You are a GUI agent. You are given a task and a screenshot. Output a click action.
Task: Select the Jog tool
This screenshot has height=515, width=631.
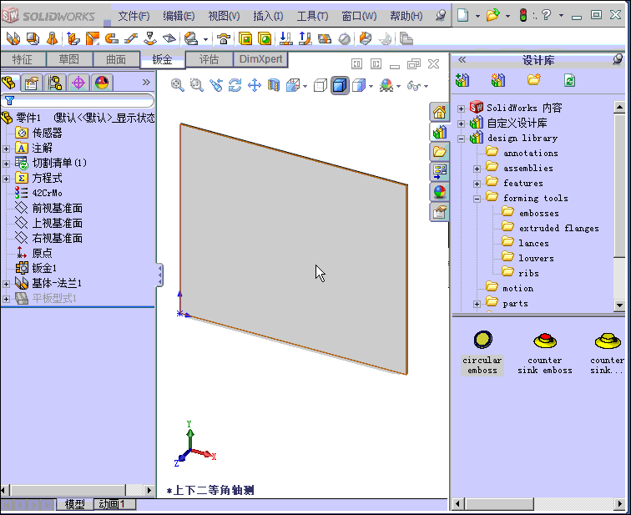(131, 38)
